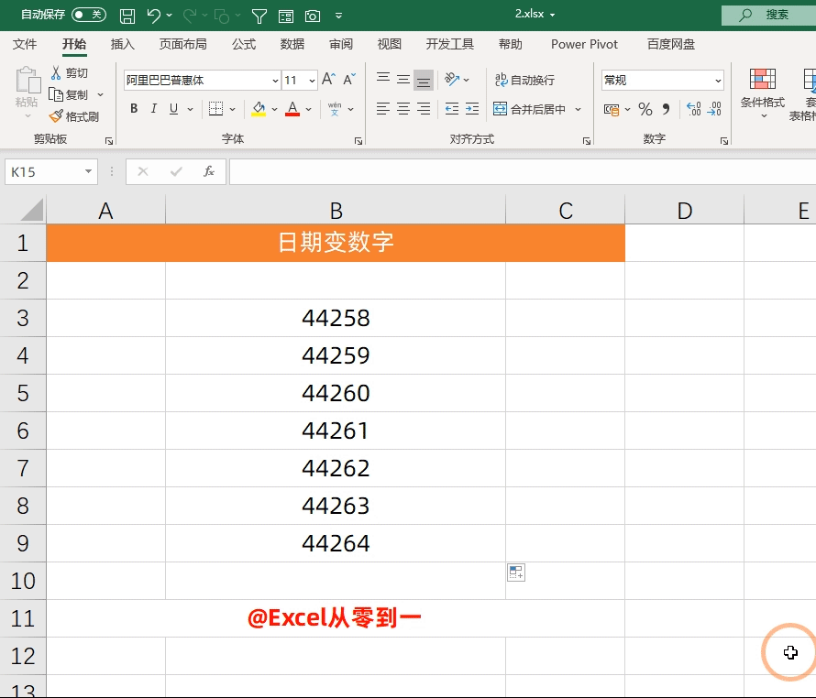Open the Copy (复制) dropdown arrow
Image resolution: width=816 pixels, height=698 pixels.
pos(101,94)
